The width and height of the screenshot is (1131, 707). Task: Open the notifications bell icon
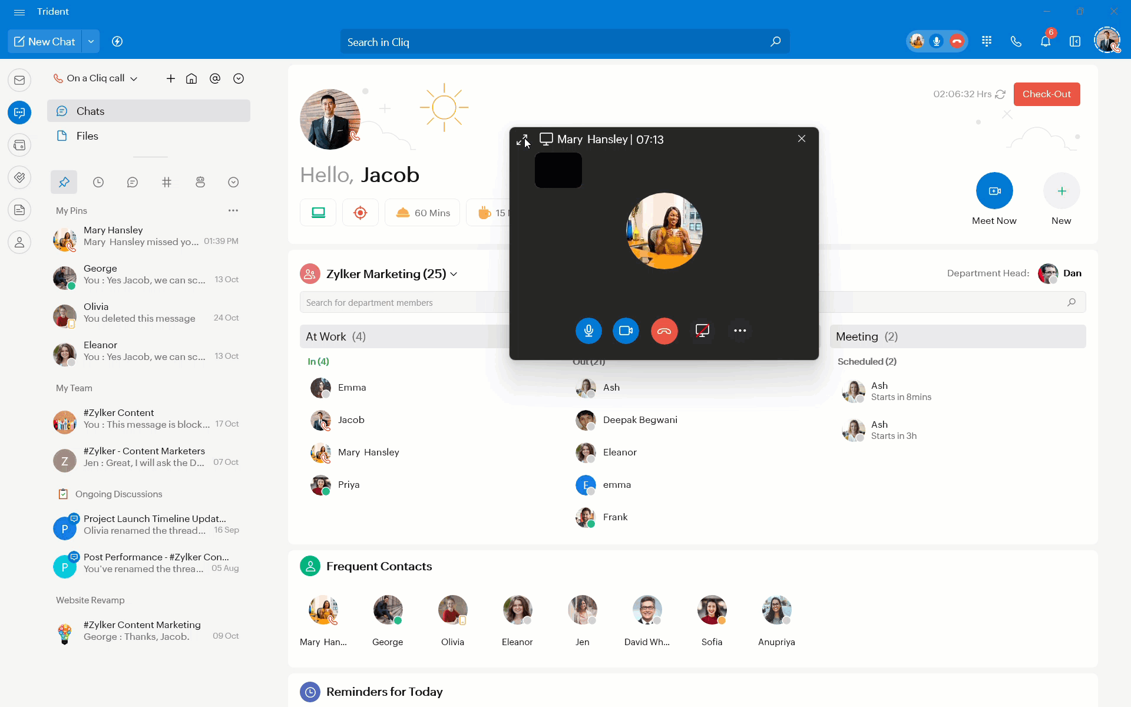(x=1045, y=41)
